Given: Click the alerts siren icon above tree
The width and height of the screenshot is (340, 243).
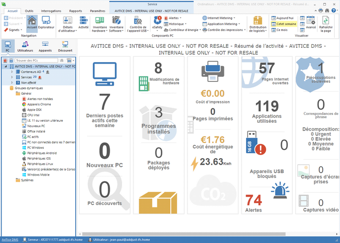Looking at the screenshot, I should point(5,60).
